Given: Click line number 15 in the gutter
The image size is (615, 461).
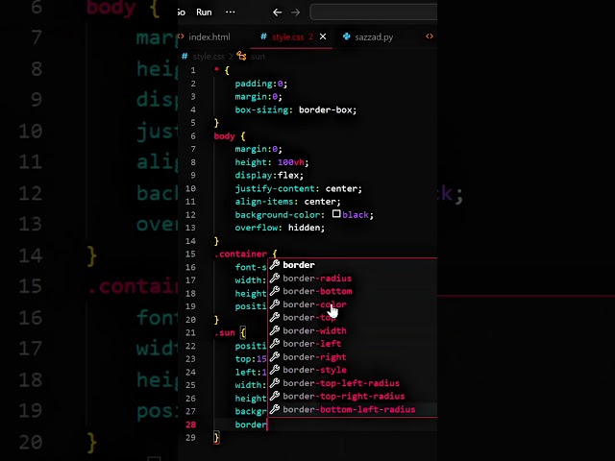Looking at the screenshot, I should [x=190, y=254].
